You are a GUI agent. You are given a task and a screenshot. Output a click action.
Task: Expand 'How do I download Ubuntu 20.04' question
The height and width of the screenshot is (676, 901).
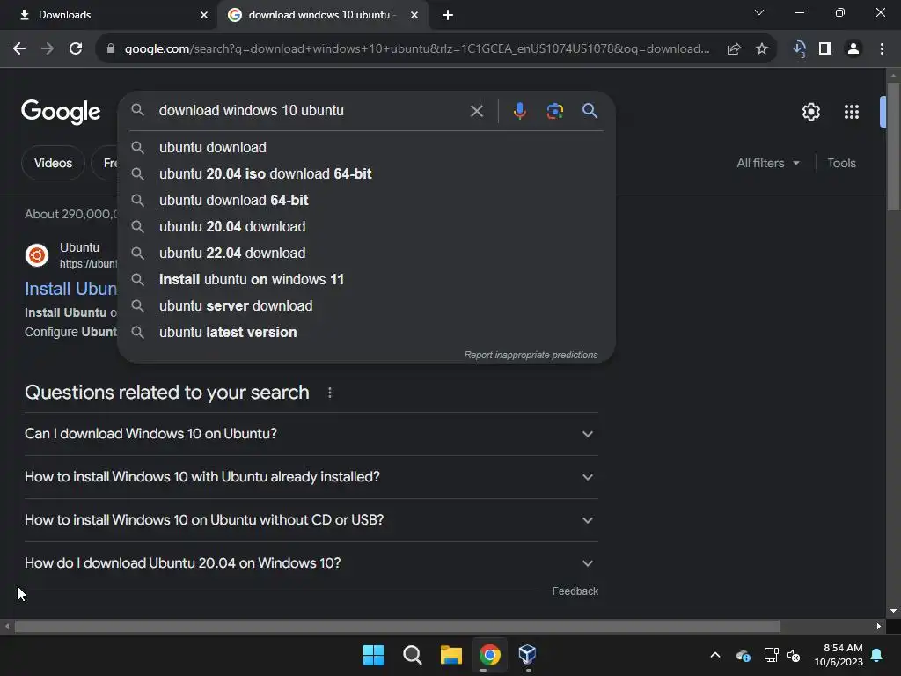coord(311,563)
